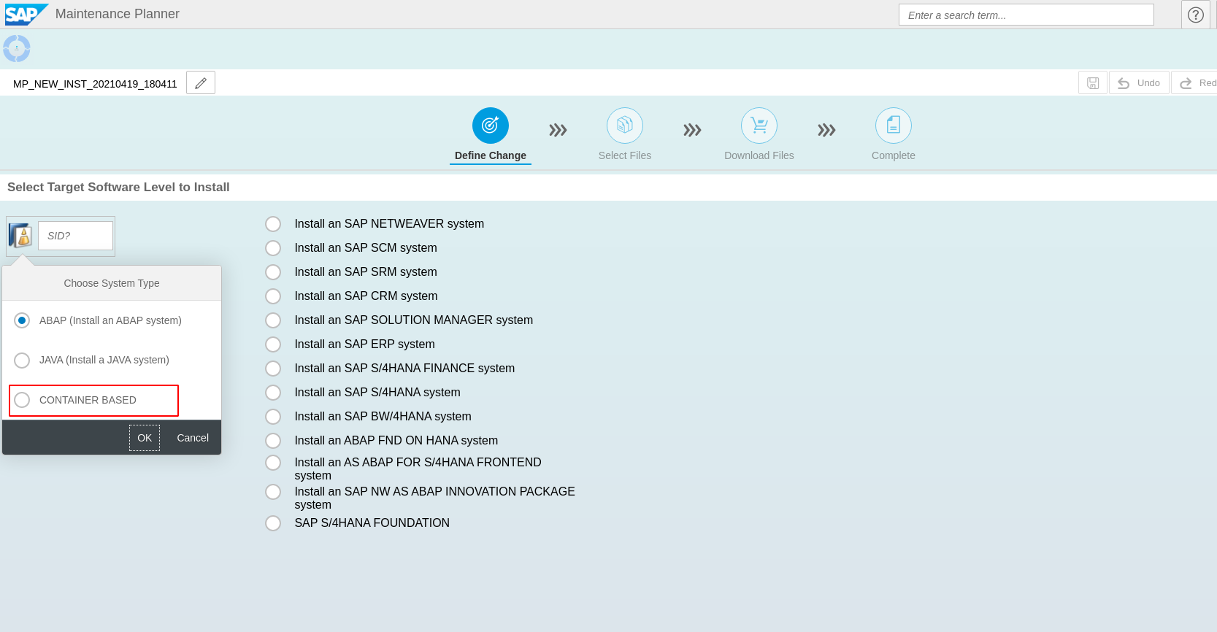Select JAVA system type radio
1217x632 pixels.
point(22,361)
